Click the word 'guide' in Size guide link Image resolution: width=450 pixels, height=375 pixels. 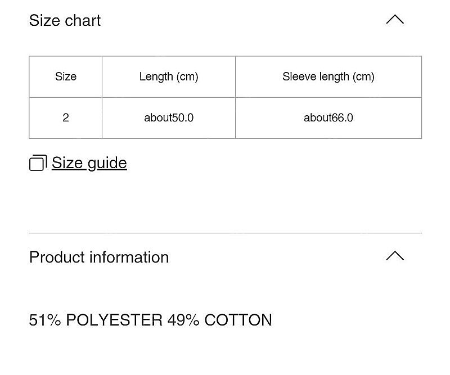107,164
